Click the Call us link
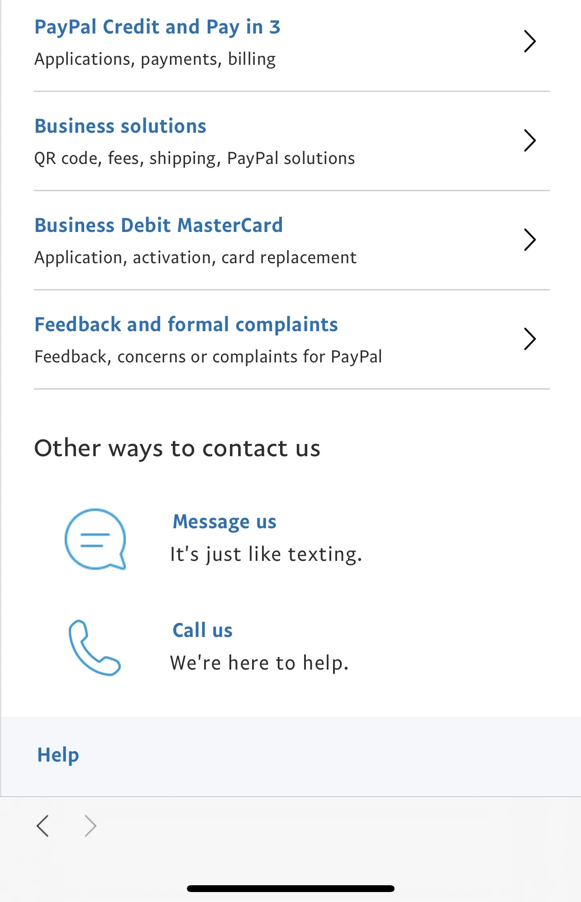This screenshot has width=581, height=902. 202,630
